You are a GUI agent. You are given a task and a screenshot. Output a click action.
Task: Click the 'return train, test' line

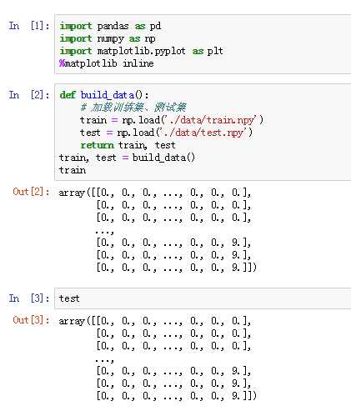click(128, 145)
